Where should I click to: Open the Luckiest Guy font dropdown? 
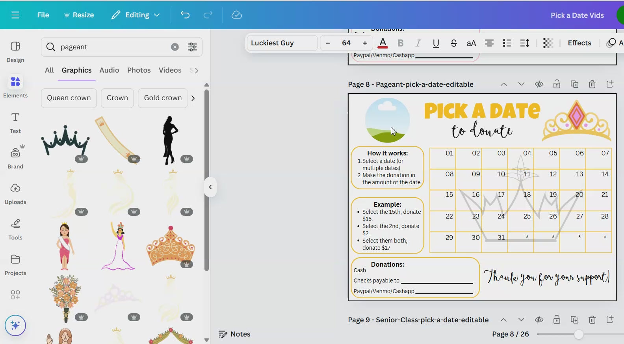[282, 43]
